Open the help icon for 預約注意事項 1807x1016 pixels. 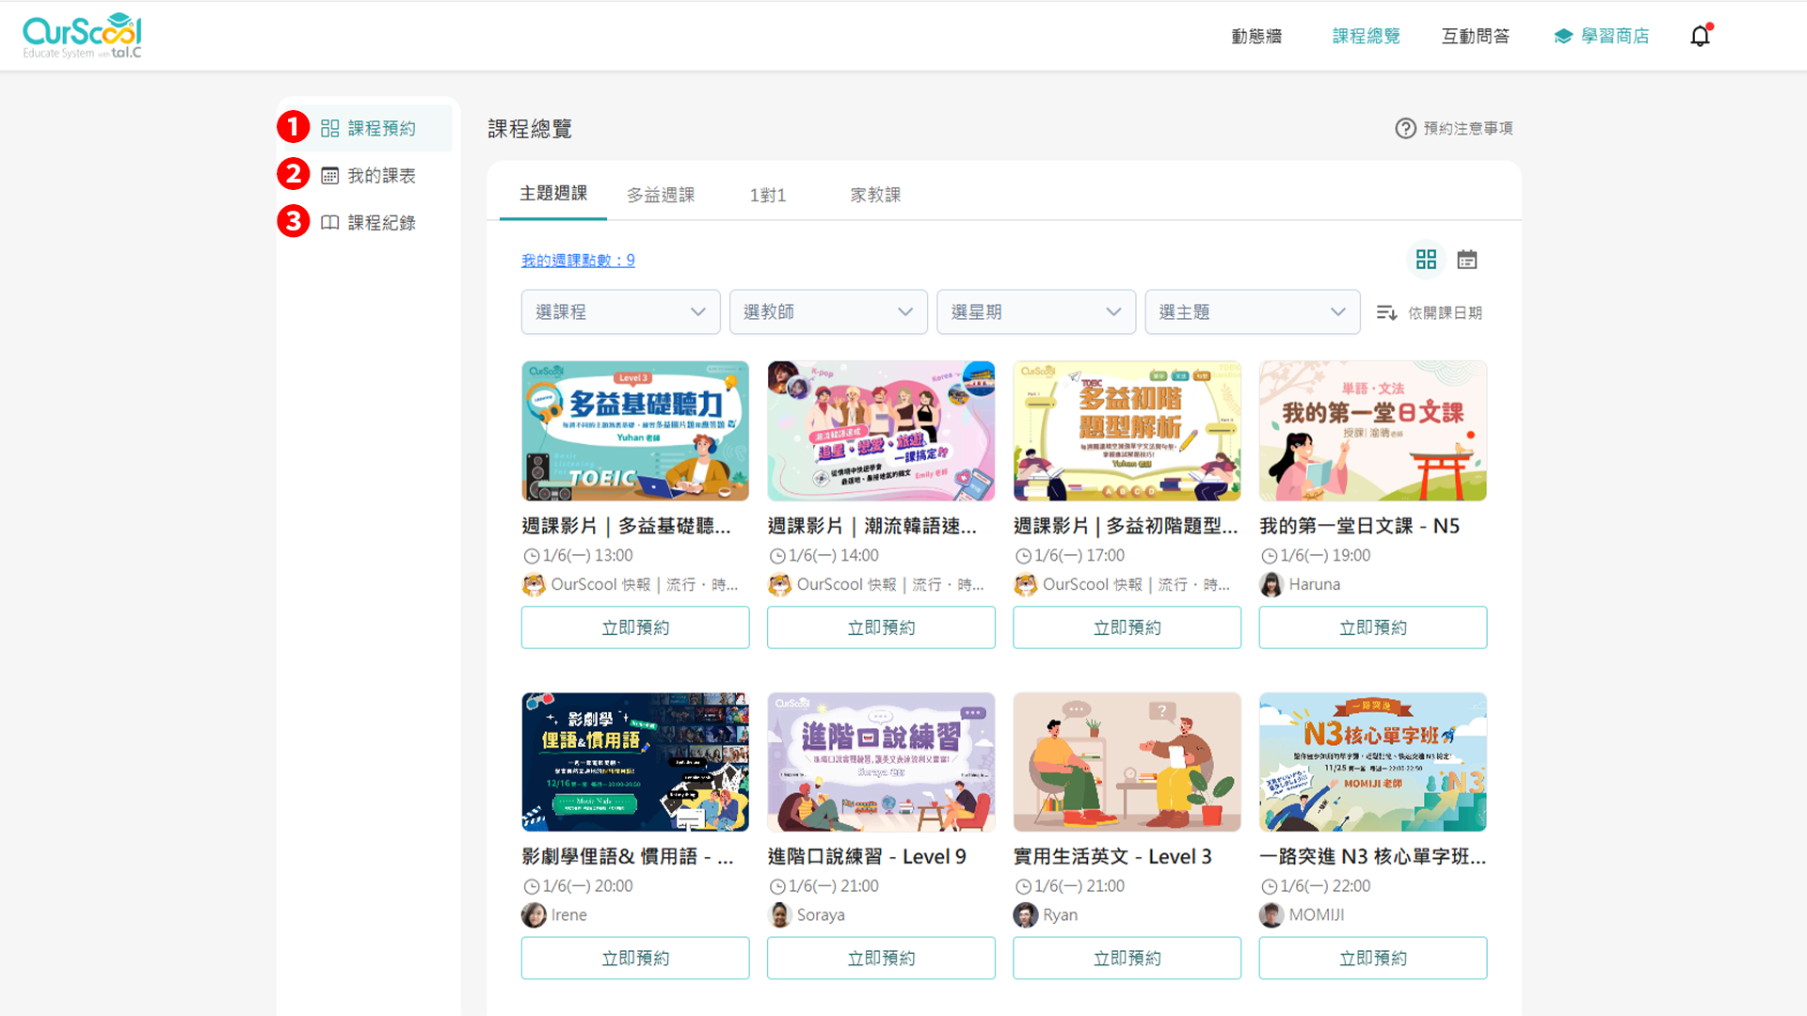click(x=1405, y=129)
